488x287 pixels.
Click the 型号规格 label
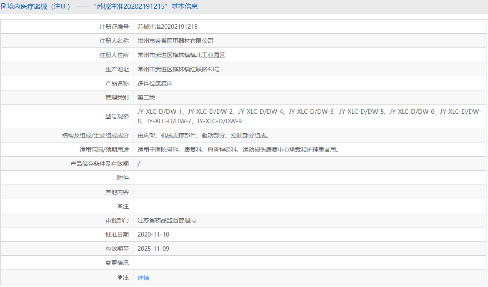(x=117, y=116)
